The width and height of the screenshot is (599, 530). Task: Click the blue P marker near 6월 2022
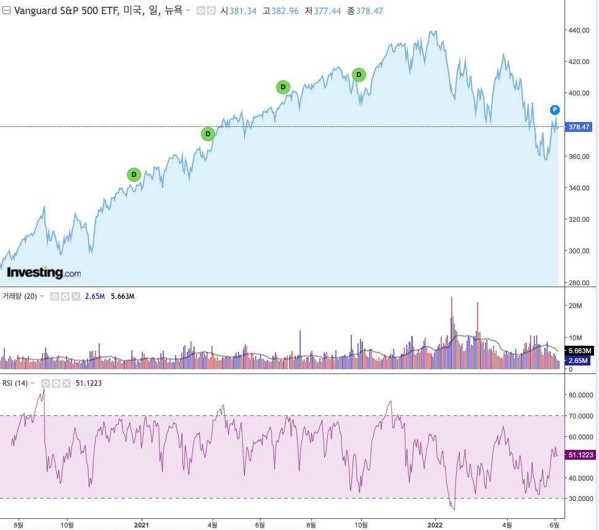coord(555,110)
